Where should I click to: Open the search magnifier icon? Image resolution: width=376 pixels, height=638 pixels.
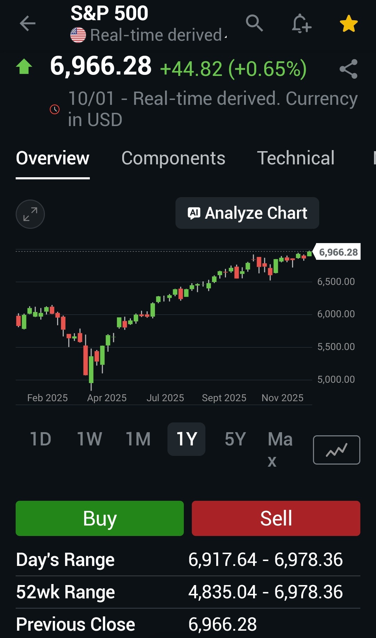pyautogui.click(x=254, y=23)
